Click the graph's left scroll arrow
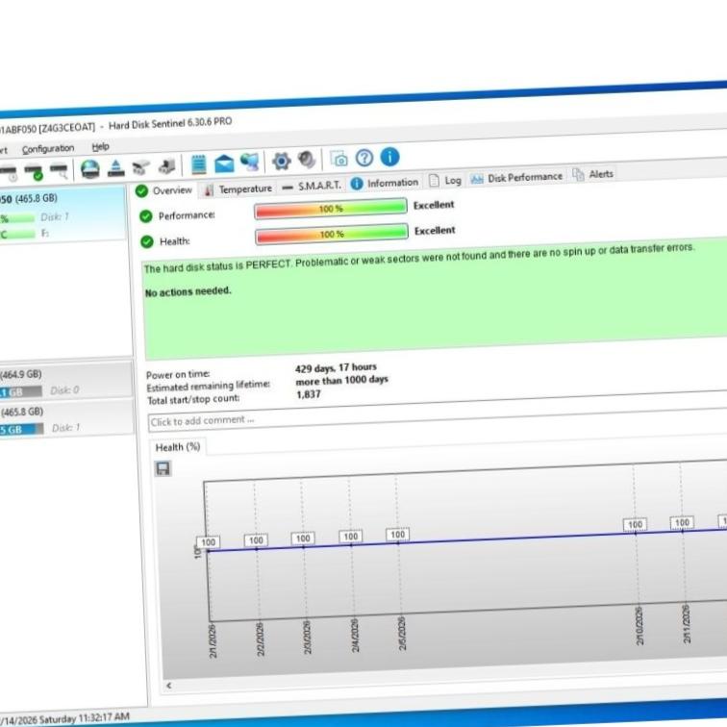 169,686
